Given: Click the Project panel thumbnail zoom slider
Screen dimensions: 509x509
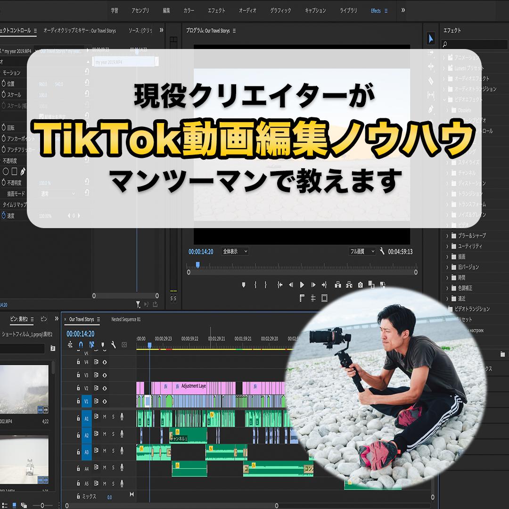Looking at the screenshot, I should (42, 505).
